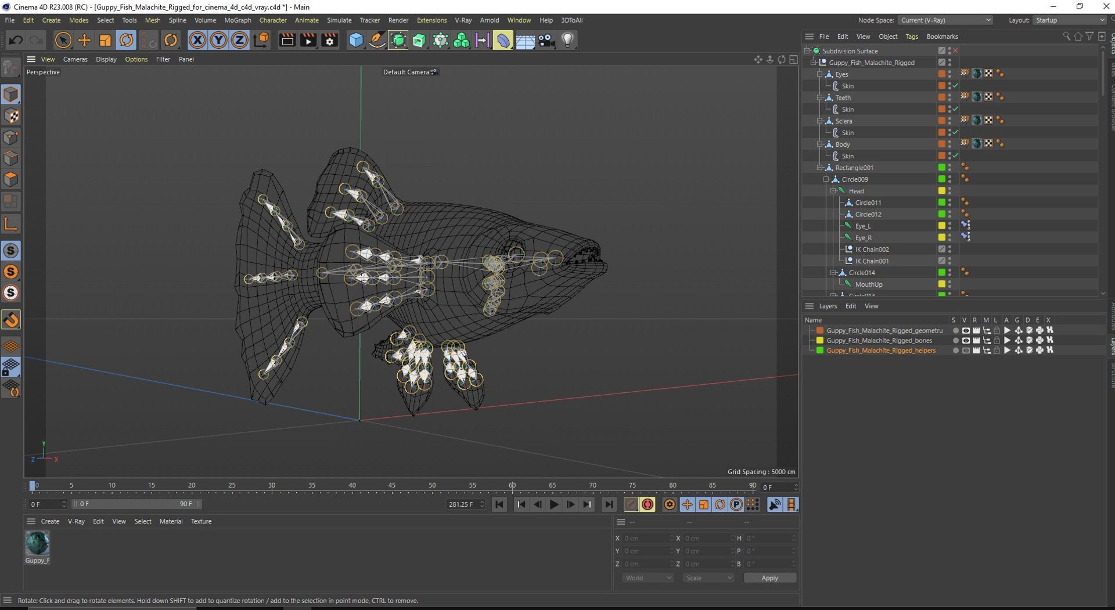Click the Undo arrow icon

tap(16, 40)
